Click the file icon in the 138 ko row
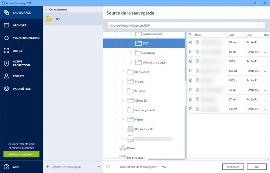270x173 pixels. pyautogui.click(x=197, y=109)
